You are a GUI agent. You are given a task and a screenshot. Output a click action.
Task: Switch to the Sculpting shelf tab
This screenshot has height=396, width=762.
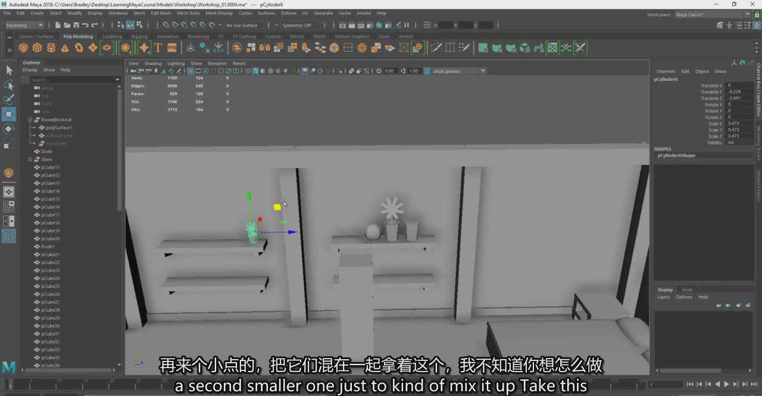coord(112,36)
